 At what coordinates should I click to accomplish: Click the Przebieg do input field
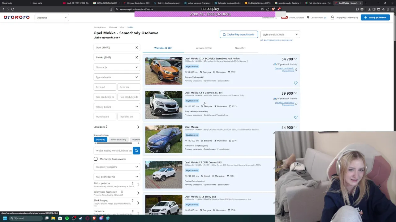pyautogui.click(x=129, y=117)
